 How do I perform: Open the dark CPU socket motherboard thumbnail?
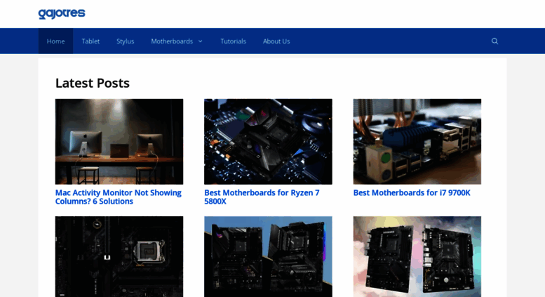[x=119, y=257]
